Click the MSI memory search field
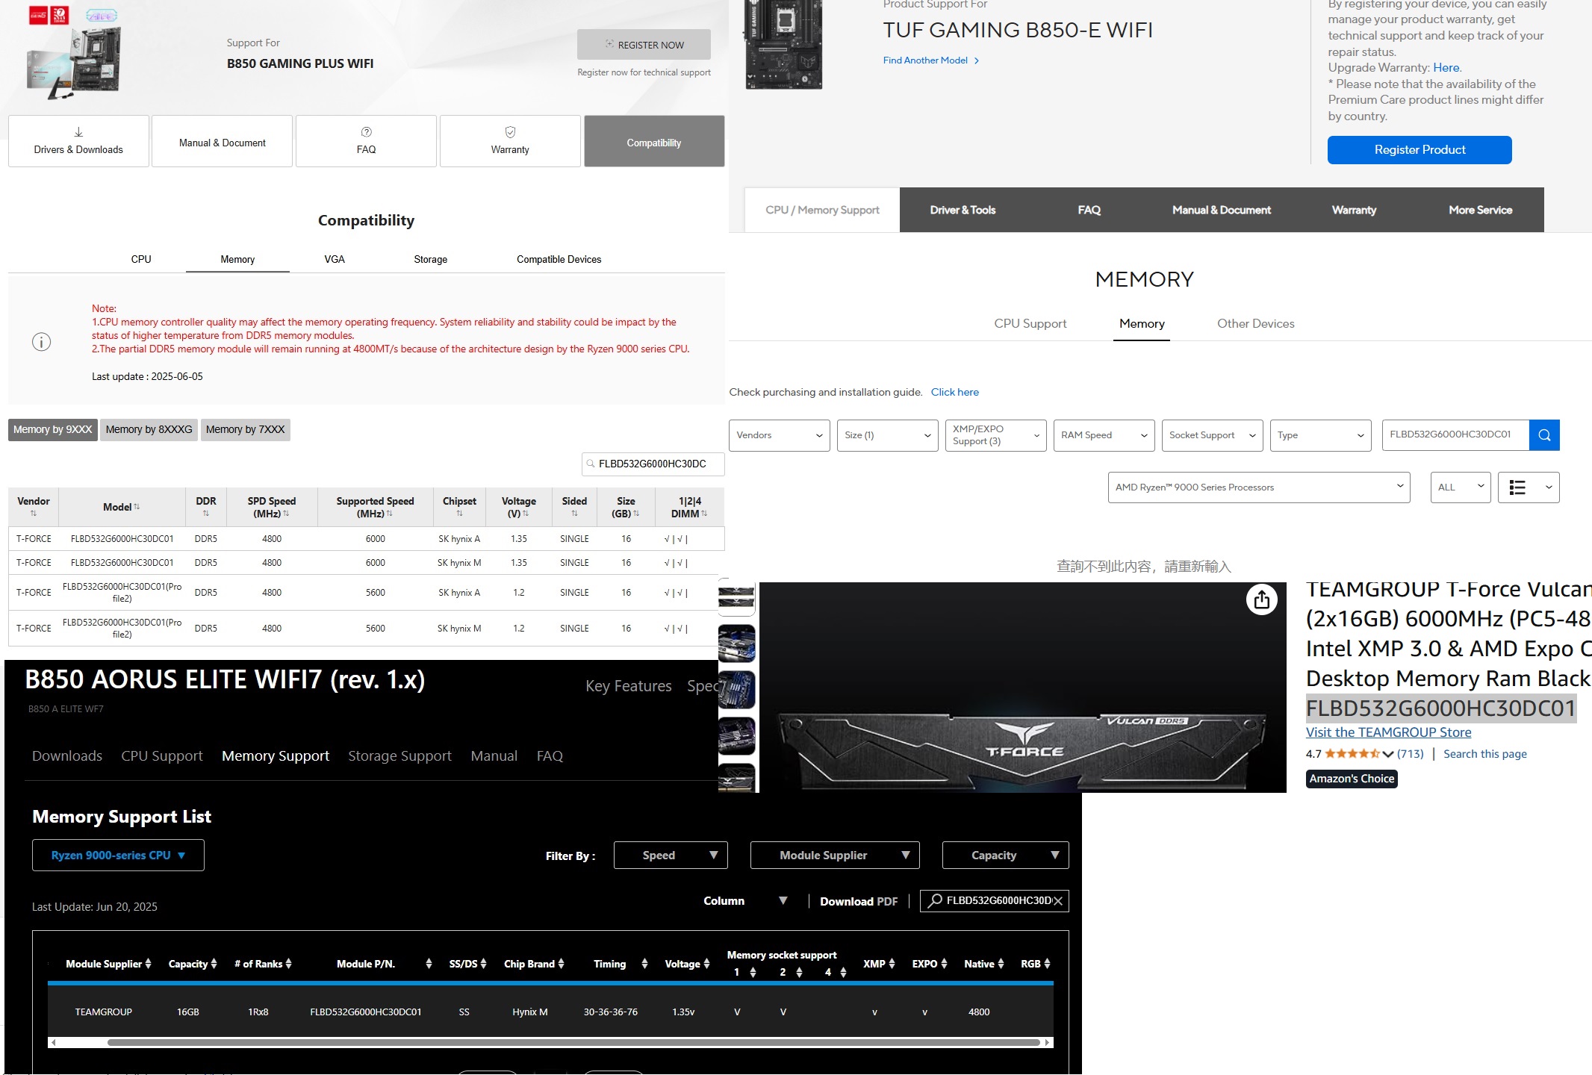Image resolution: width=1592 pixels, height=1075 pixels. [x=653, y=464]
